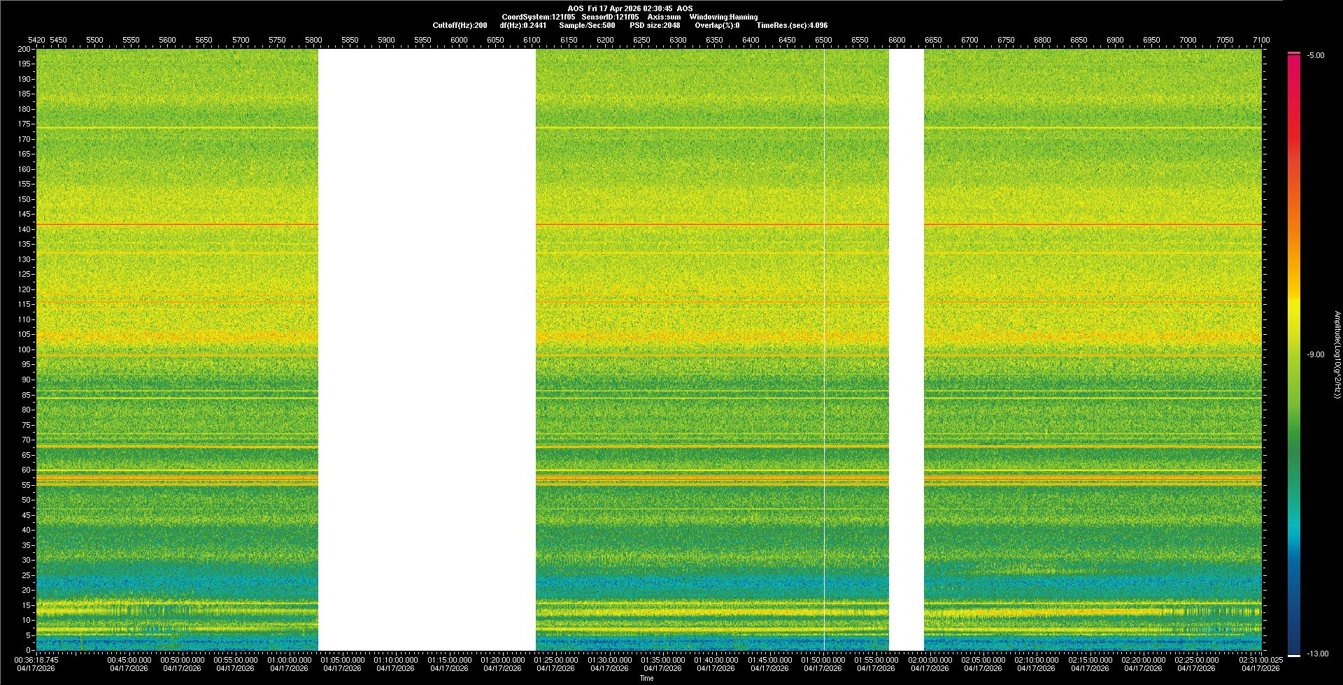Click the 100 Hz label on left axis

(x=24, y=349)
